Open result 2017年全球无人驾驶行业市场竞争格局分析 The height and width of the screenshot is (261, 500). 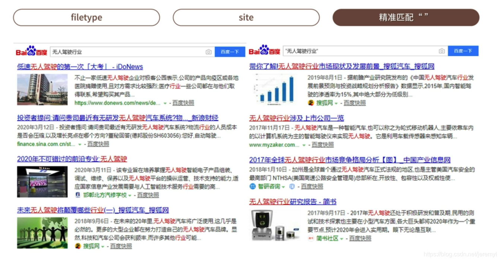click(x=350, y=160)
